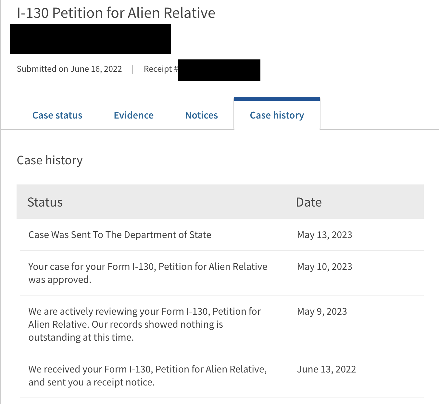This screenshot has height=404, width=439.
Task: Select the Case Was Sent To Department of State row
Action: tap(120, 235)
